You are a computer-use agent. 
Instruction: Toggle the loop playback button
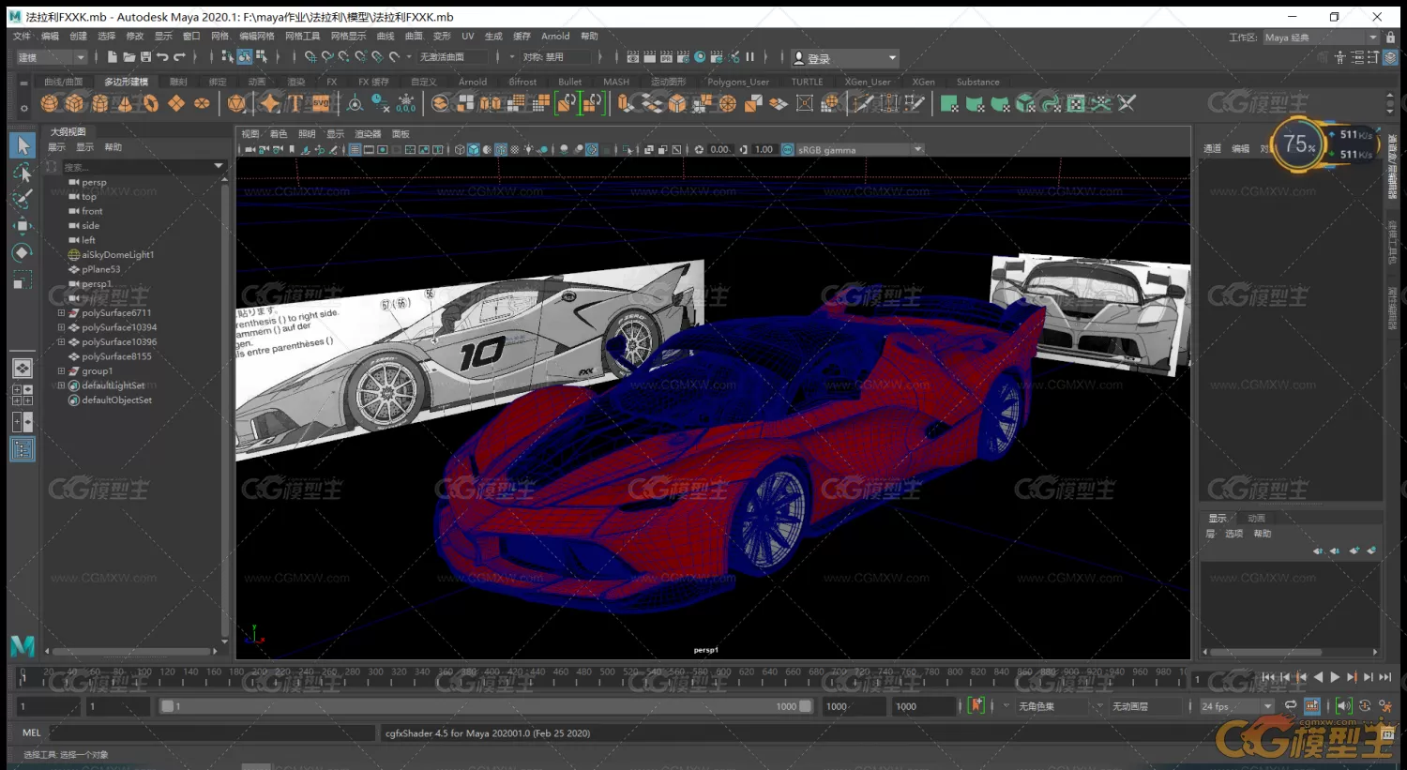tap(1291, 706)
